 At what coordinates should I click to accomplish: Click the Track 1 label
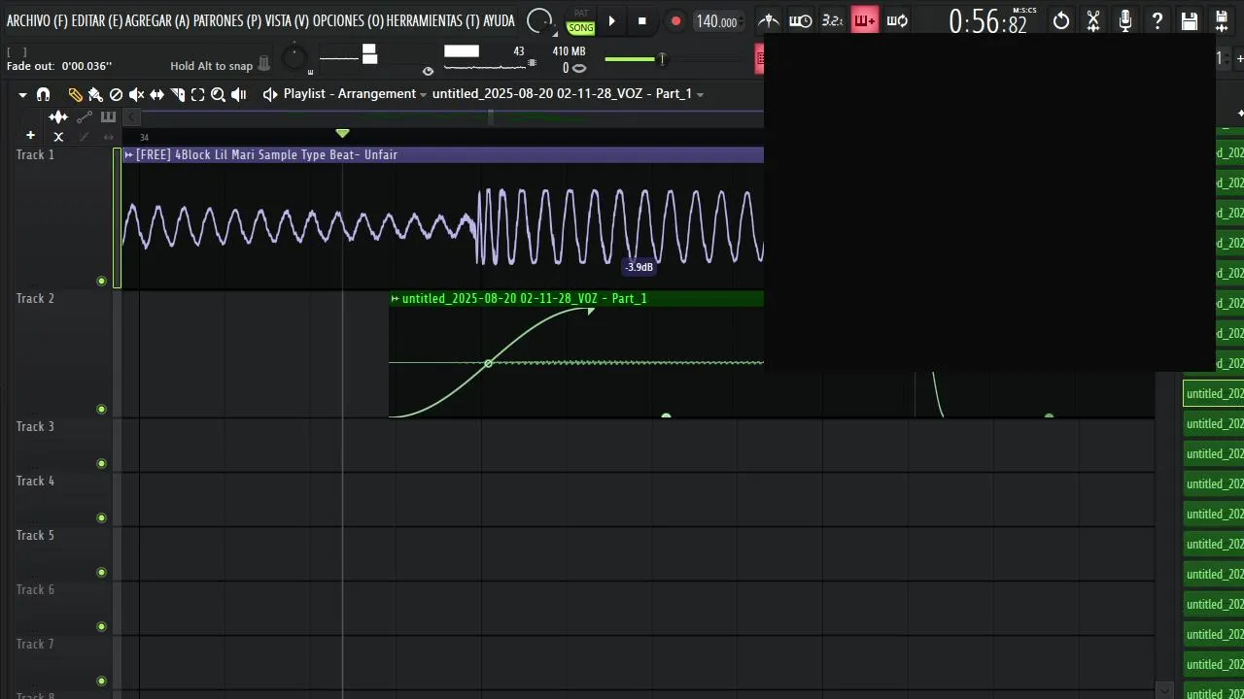(x=36, y=155)
